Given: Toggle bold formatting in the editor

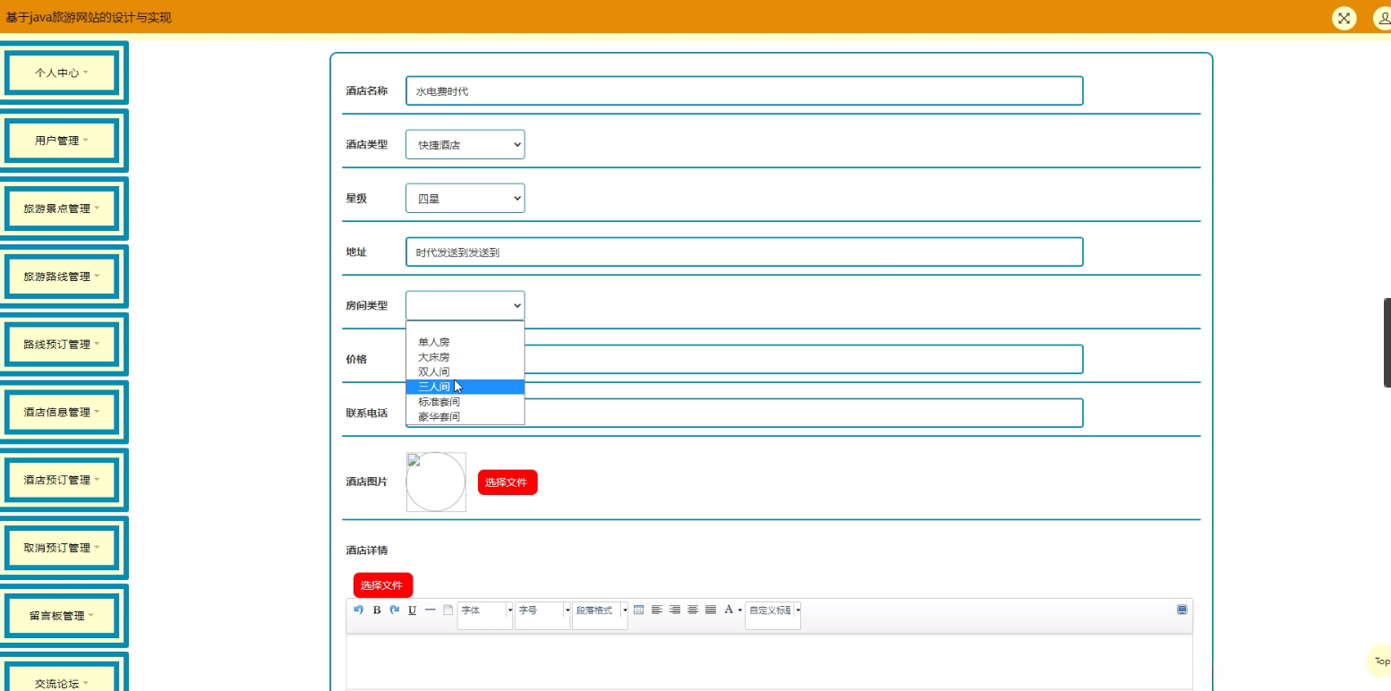Looking at the screenshot, I should 377,610.
